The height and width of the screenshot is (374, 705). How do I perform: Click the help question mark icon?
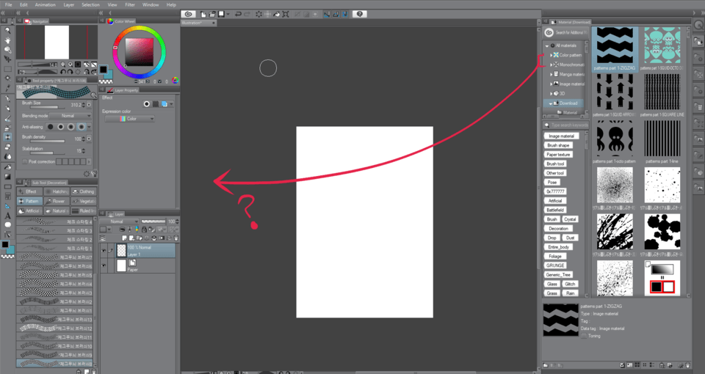coord(359,14)
